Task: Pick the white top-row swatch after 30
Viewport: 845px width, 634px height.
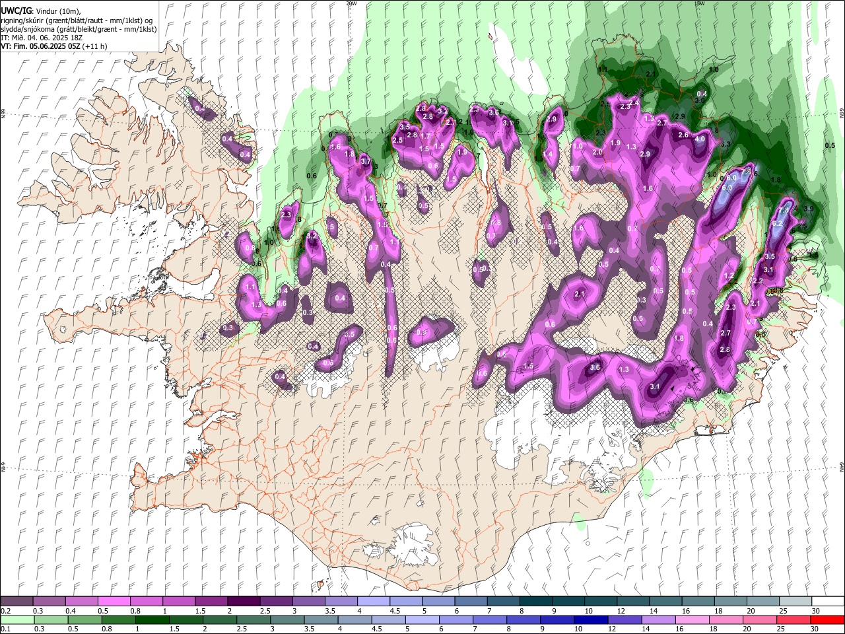Action: (x=827, y=601)
